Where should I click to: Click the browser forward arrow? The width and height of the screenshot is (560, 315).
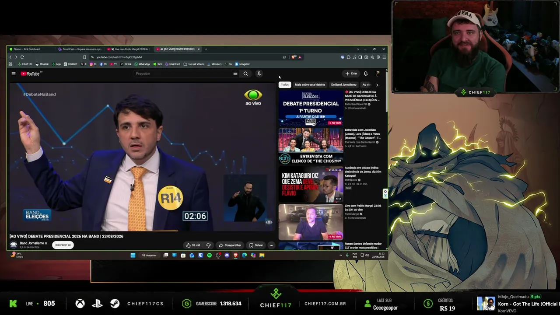16,57
